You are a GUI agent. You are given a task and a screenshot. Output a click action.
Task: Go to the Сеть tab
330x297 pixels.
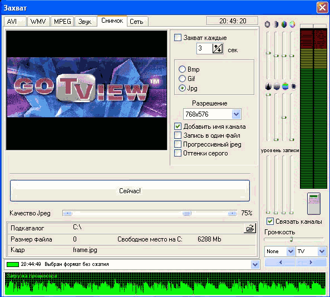coord(137,22)
